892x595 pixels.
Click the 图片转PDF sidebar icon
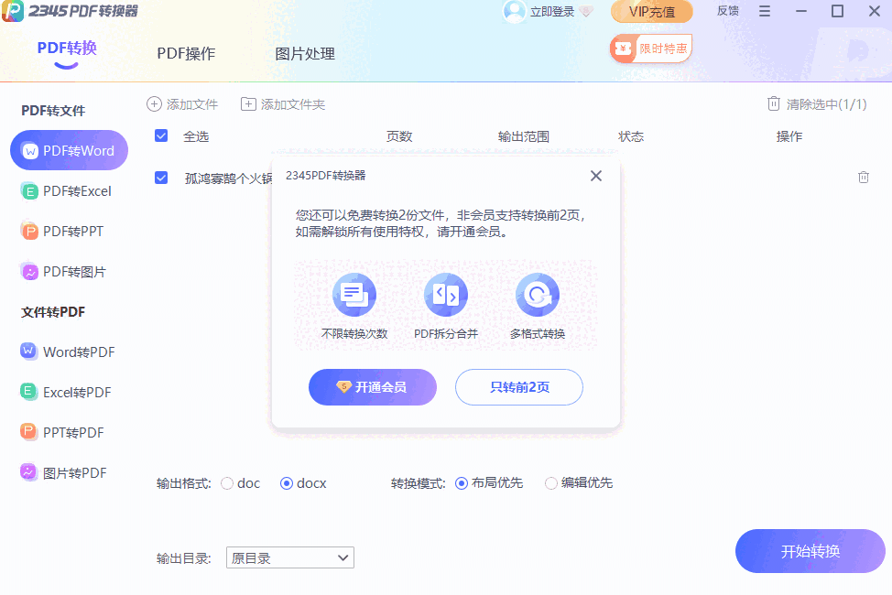[x=29, y=472]
